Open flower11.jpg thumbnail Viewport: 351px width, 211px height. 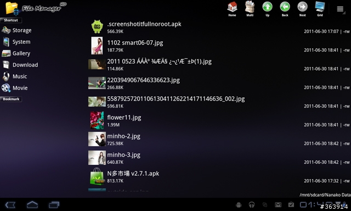click(97, 120)
